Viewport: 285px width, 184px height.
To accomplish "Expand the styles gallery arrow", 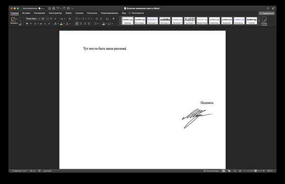I will pos(259,20).
